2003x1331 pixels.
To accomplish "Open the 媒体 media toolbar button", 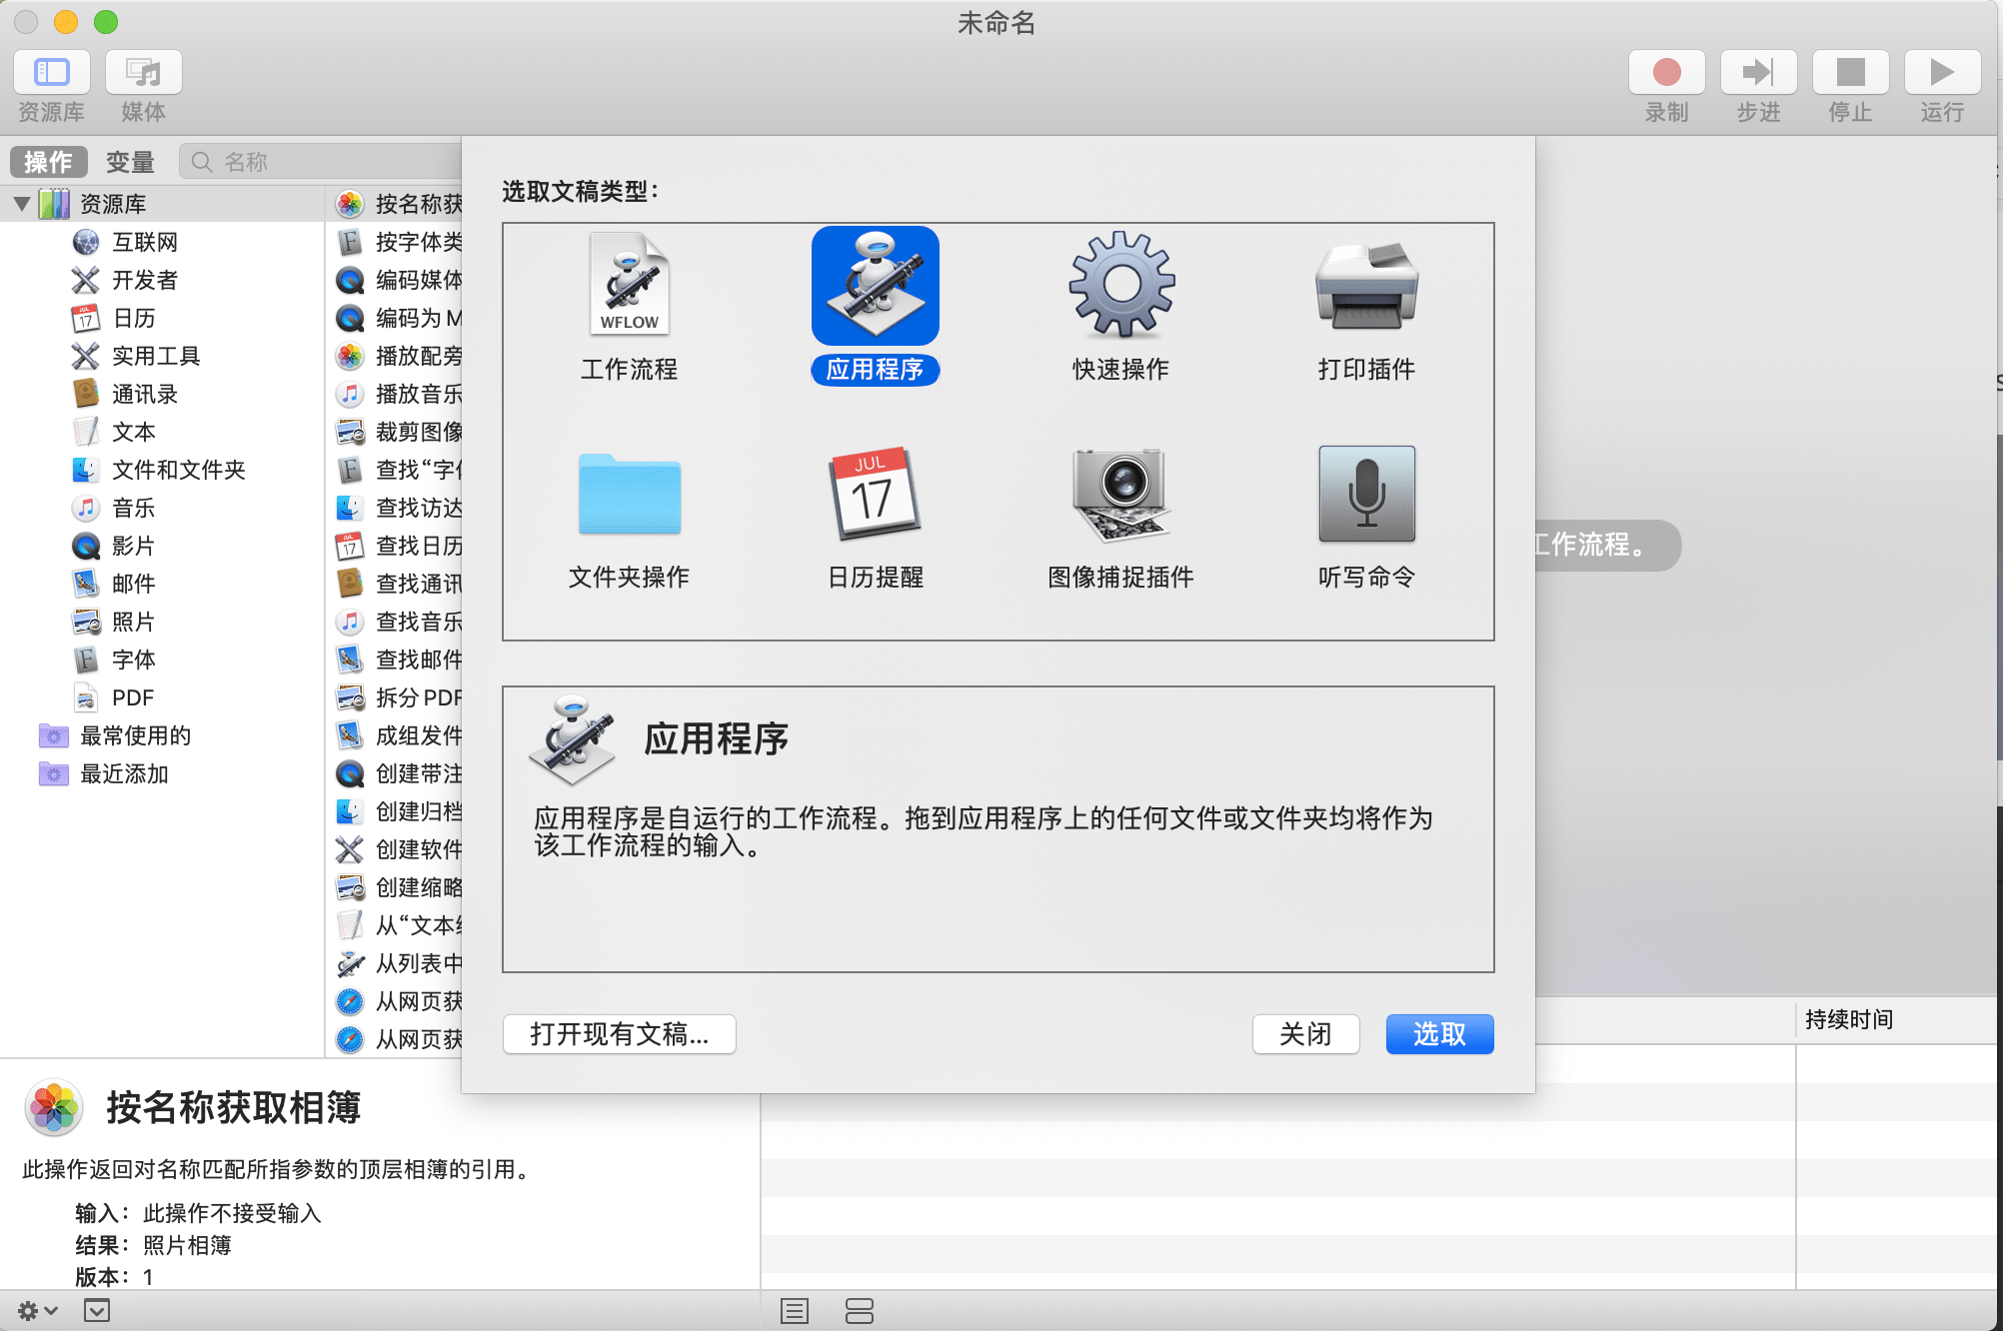I will (143, 72).
